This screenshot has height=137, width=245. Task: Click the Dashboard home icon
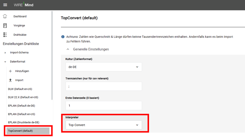tap(5, 16)
